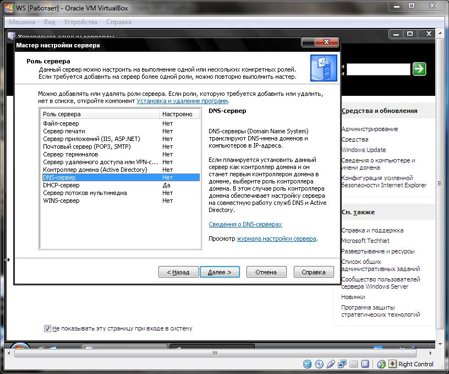Minimize the Управление данным сервером window

(x=396, y=34)
